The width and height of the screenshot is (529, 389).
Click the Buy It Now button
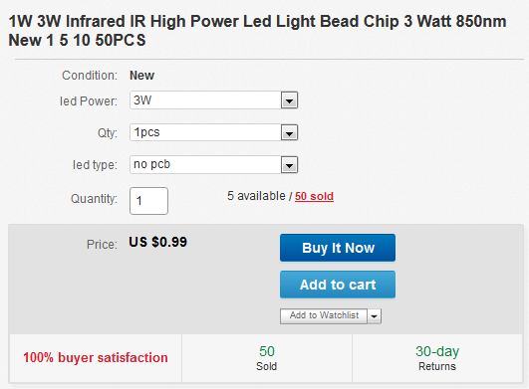tap(338, 248)
